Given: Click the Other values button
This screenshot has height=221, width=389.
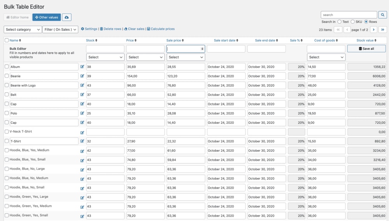Looking at the screenshot, I should click(x=47, y=17).
